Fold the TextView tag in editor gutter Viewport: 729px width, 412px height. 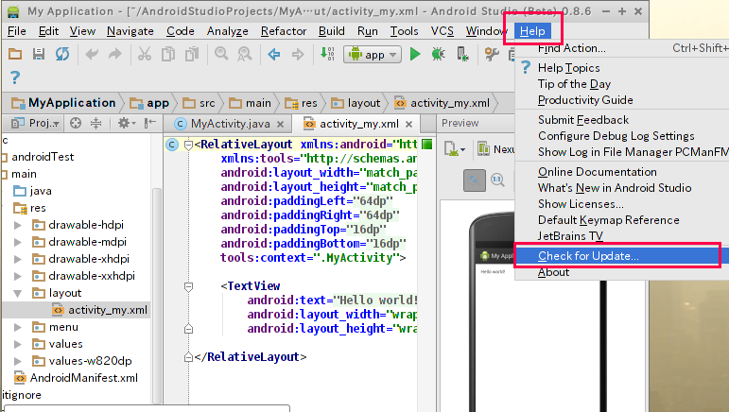[188, 287]
